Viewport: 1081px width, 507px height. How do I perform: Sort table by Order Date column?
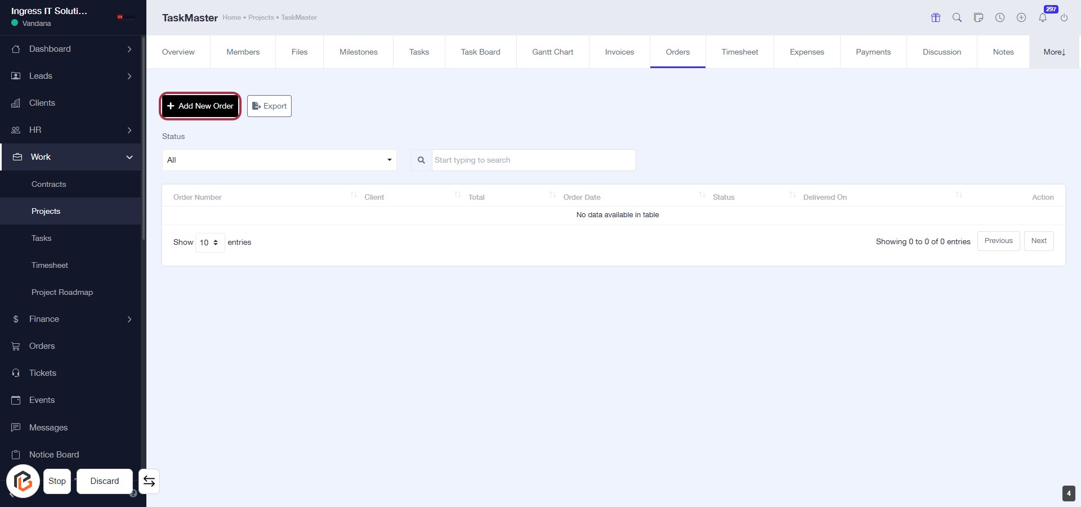582,197
